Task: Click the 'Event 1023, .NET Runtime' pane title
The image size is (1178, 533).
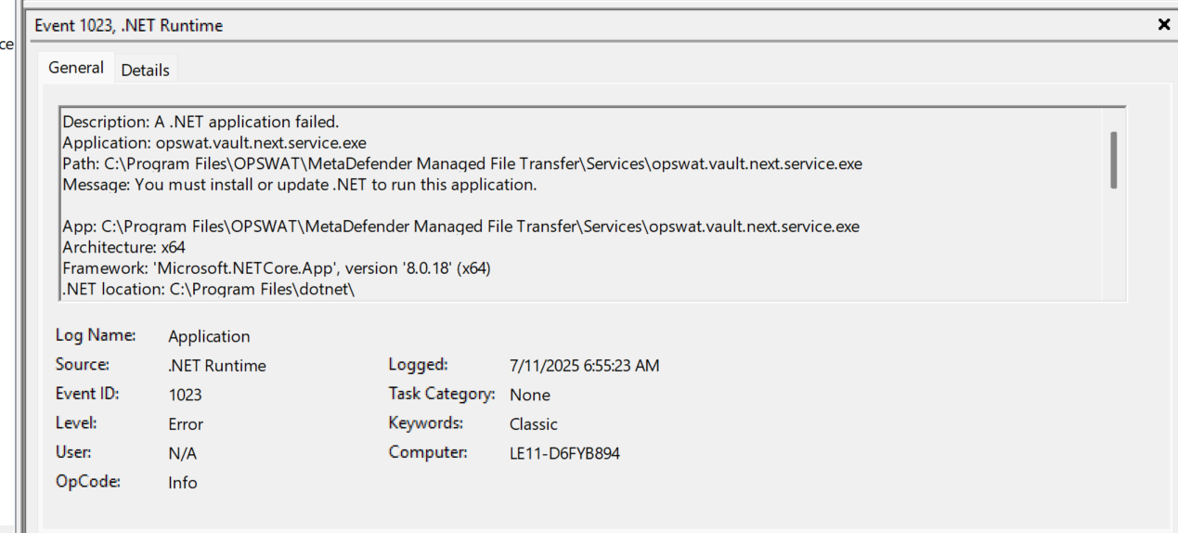Action: [129, 26]
